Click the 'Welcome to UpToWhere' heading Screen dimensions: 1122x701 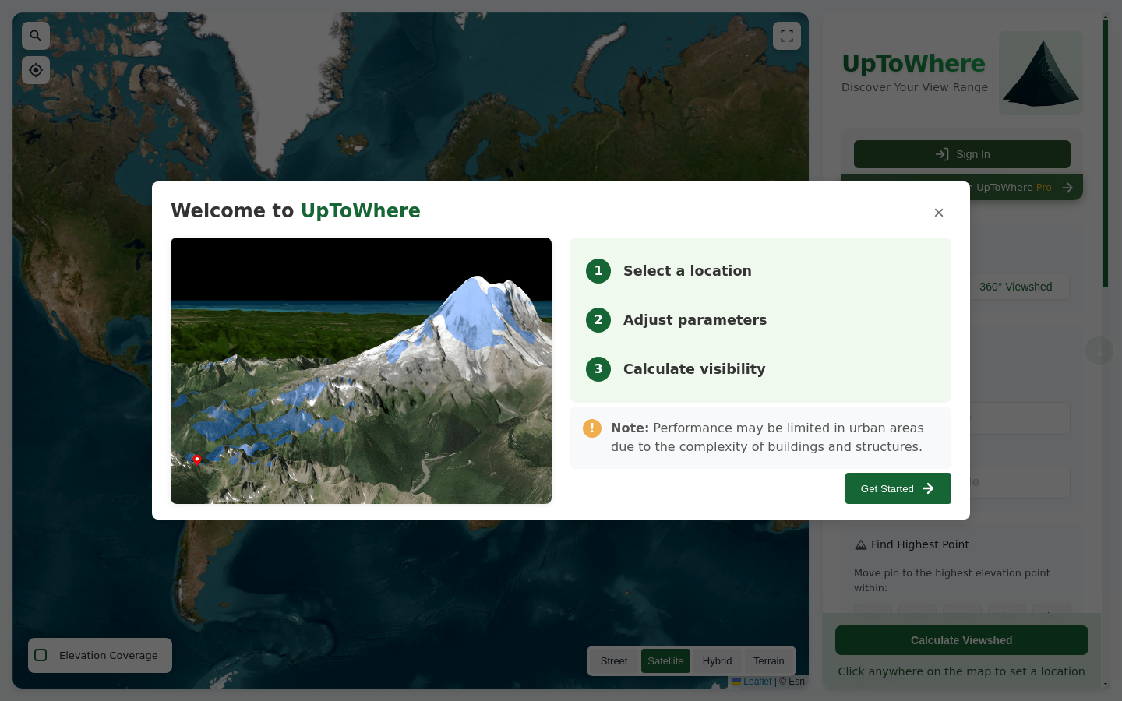(x=295, y=211)
